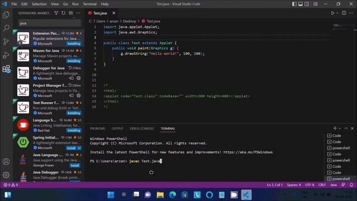Image resolution: width=357 pixels, height=201 pixels.
Task: Select the Terminal panel tab
Action: pyautogui.click(x=168, y=128)
